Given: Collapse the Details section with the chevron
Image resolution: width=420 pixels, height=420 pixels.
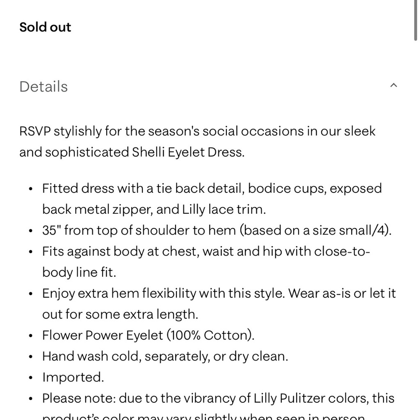Looking at the screenshot, I should click(x=393, y=85).
